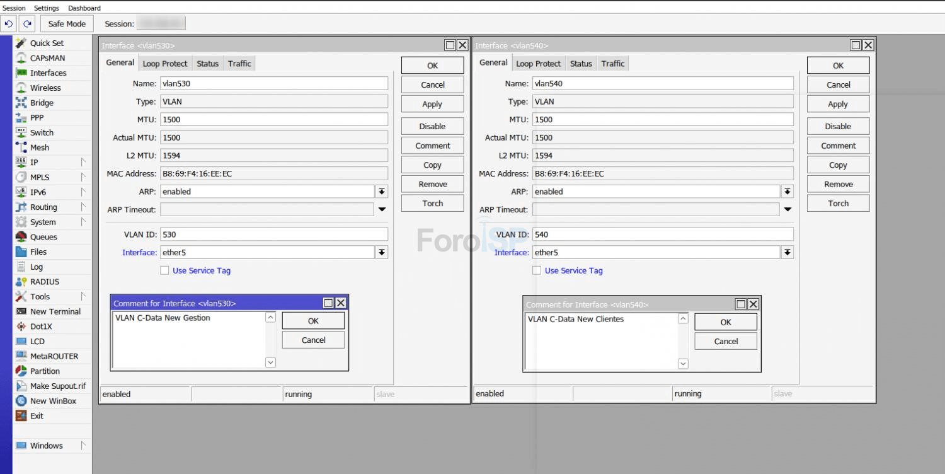Expand ARP Timeout field in vlan530

pos(382,209)
